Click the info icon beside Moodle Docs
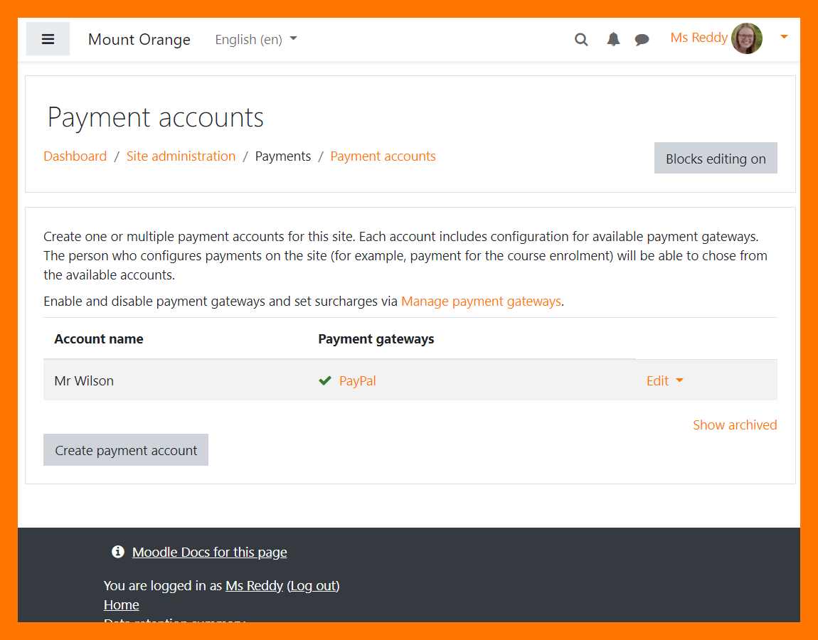The image size is (818, 640). [118, 552]
